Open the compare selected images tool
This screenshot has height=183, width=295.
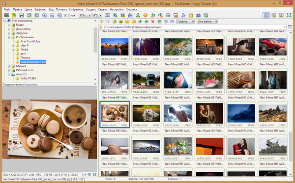click(168, 15)
